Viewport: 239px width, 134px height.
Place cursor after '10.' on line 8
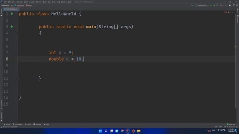[x=84, y=59]
